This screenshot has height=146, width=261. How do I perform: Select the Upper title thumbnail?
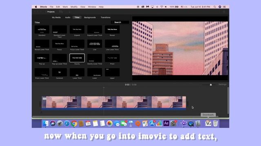pos(112,72)
